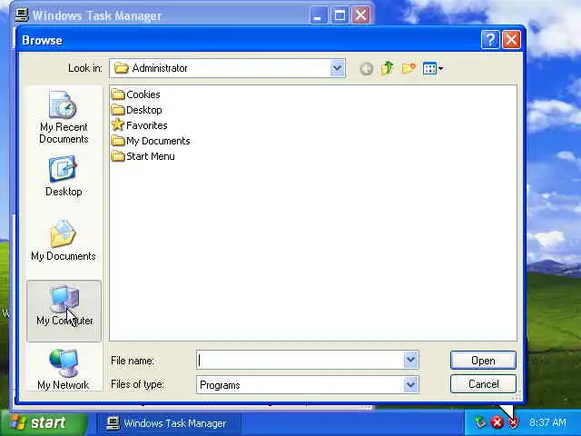The image size is (581, 436).
Task: Open My Recent Documents in places bar
Action: [x=64, y=117]
